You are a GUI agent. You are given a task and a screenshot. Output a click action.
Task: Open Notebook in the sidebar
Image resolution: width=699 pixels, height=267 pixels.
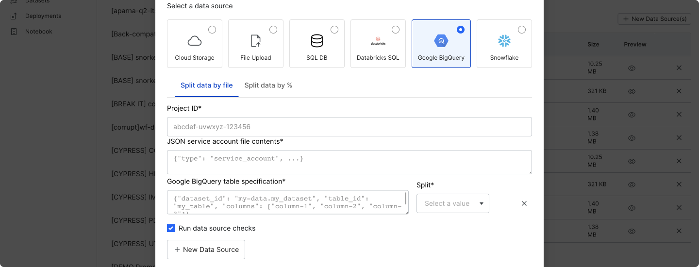coord(39,32)
